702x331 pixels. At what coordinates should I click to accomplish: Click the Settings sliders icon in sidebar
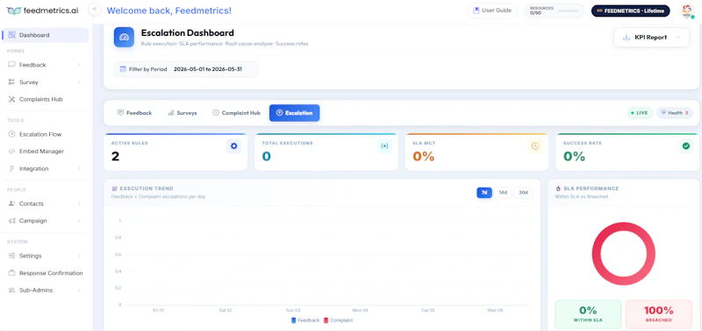[11, 256]
